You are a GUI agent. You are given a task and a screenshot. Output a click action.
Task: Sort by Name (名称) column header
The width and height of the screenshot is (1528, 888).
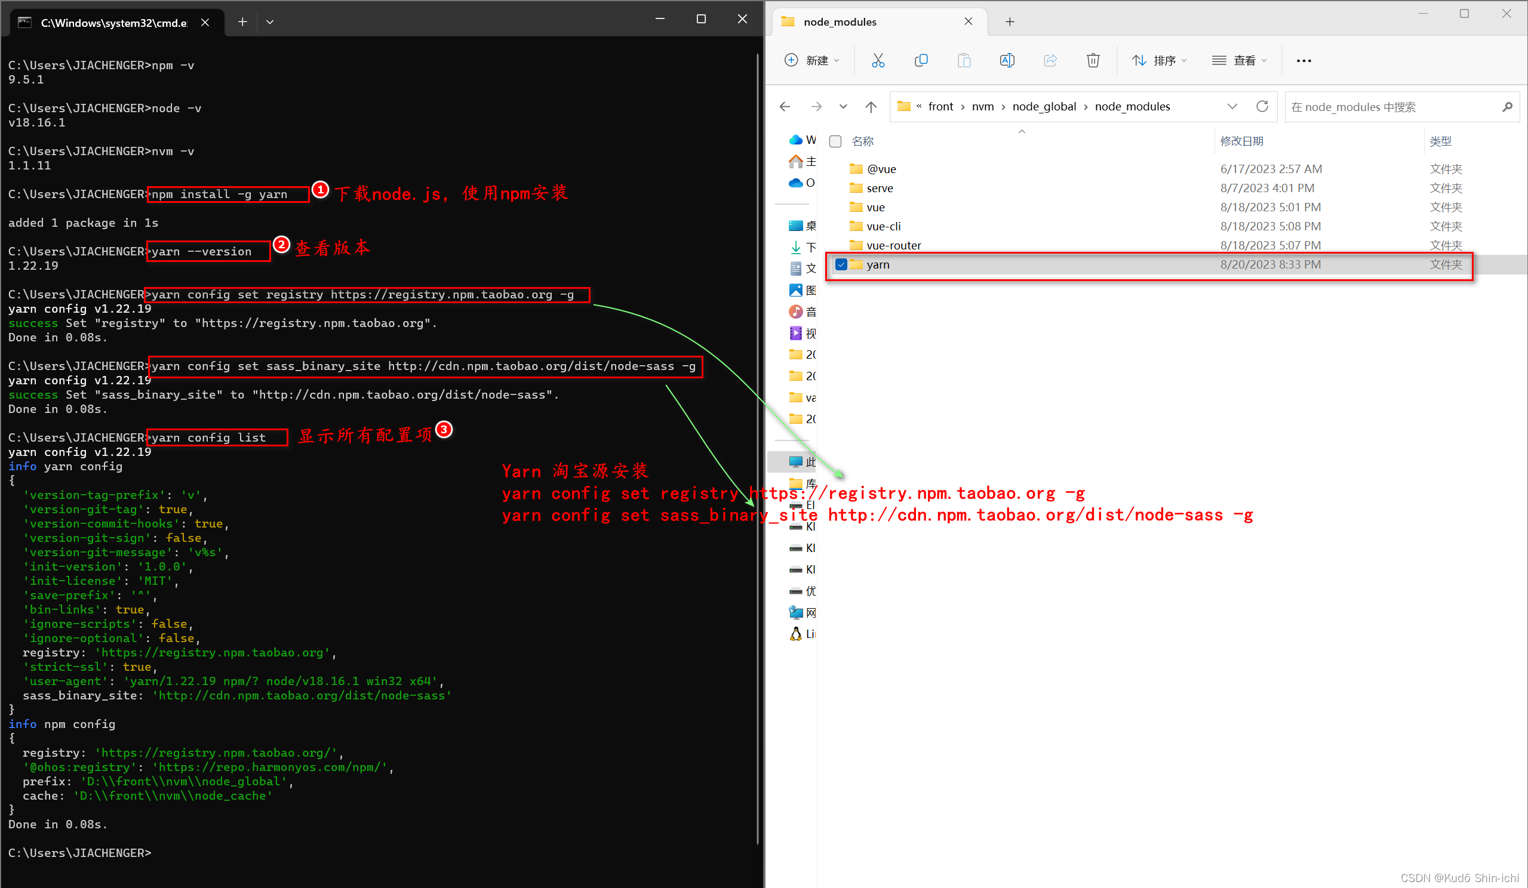coord(862,141)
